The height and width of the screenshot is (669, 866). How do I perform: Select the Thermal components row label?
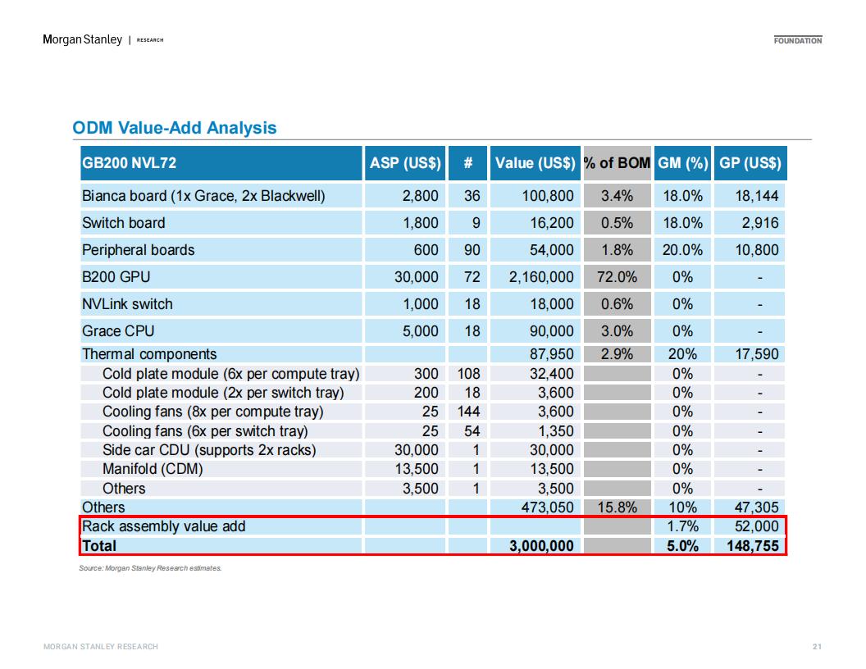(x=149, y=354)
